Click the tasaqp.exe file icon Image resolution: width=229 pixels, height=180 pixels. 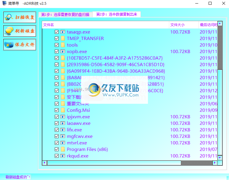click(x=63, y=32)
